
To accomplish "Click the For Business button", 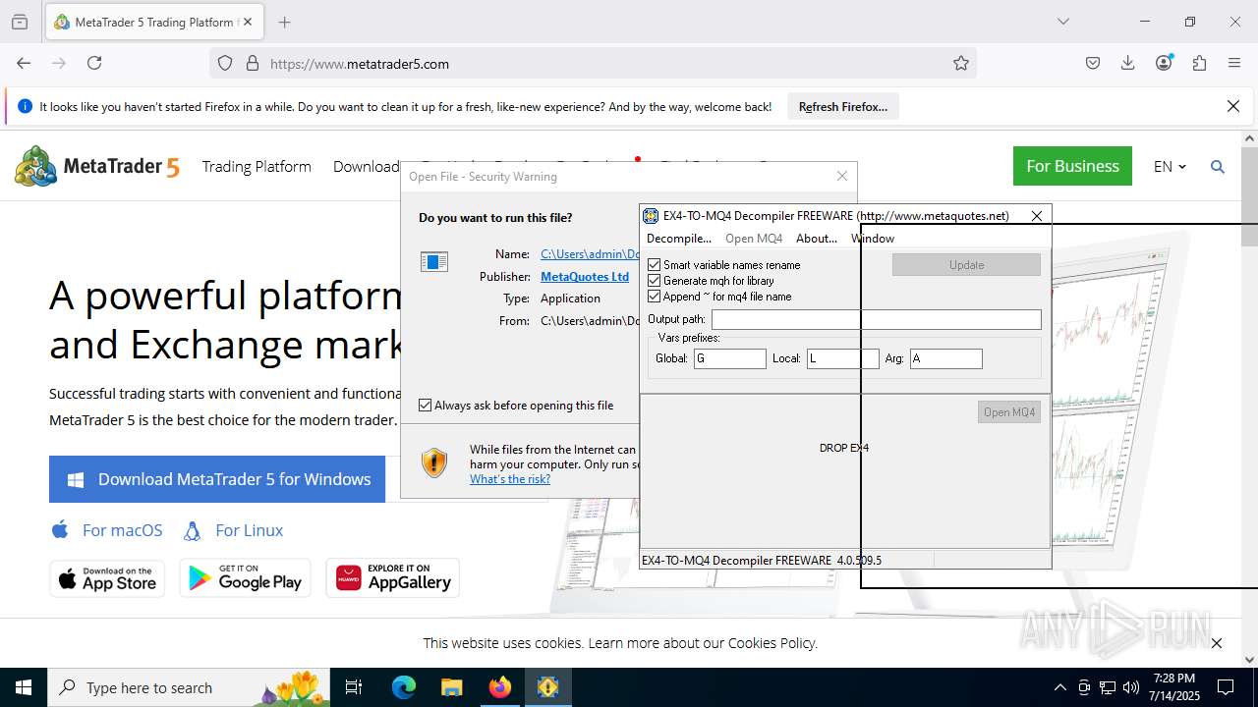I will point(1072,166).
